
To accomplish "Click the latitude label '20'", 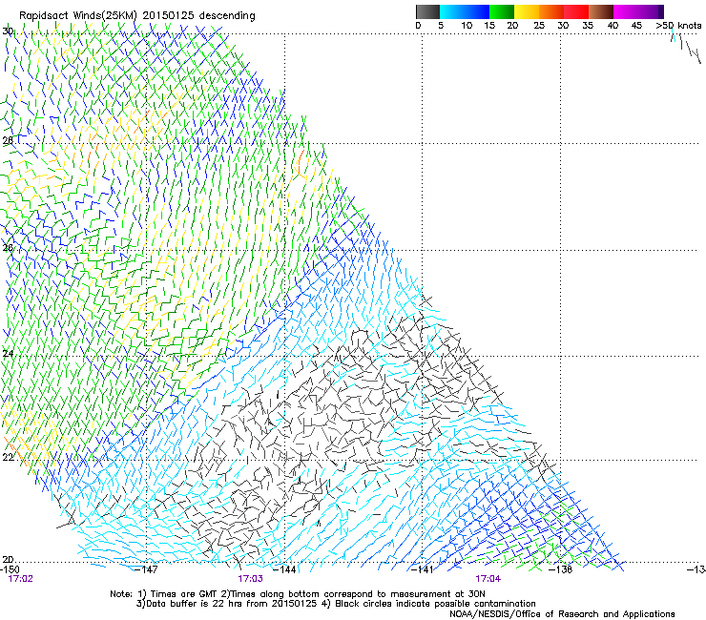I will [x=8, y=559].
